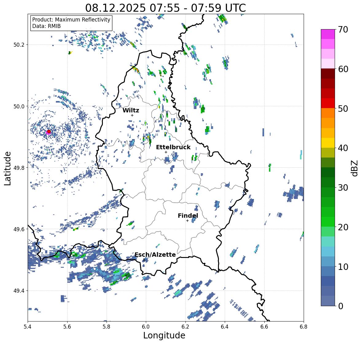Click the Esch/Alzette city label
Screen dimensions: 362x343
pyautogui.click(x=155, y=255)
